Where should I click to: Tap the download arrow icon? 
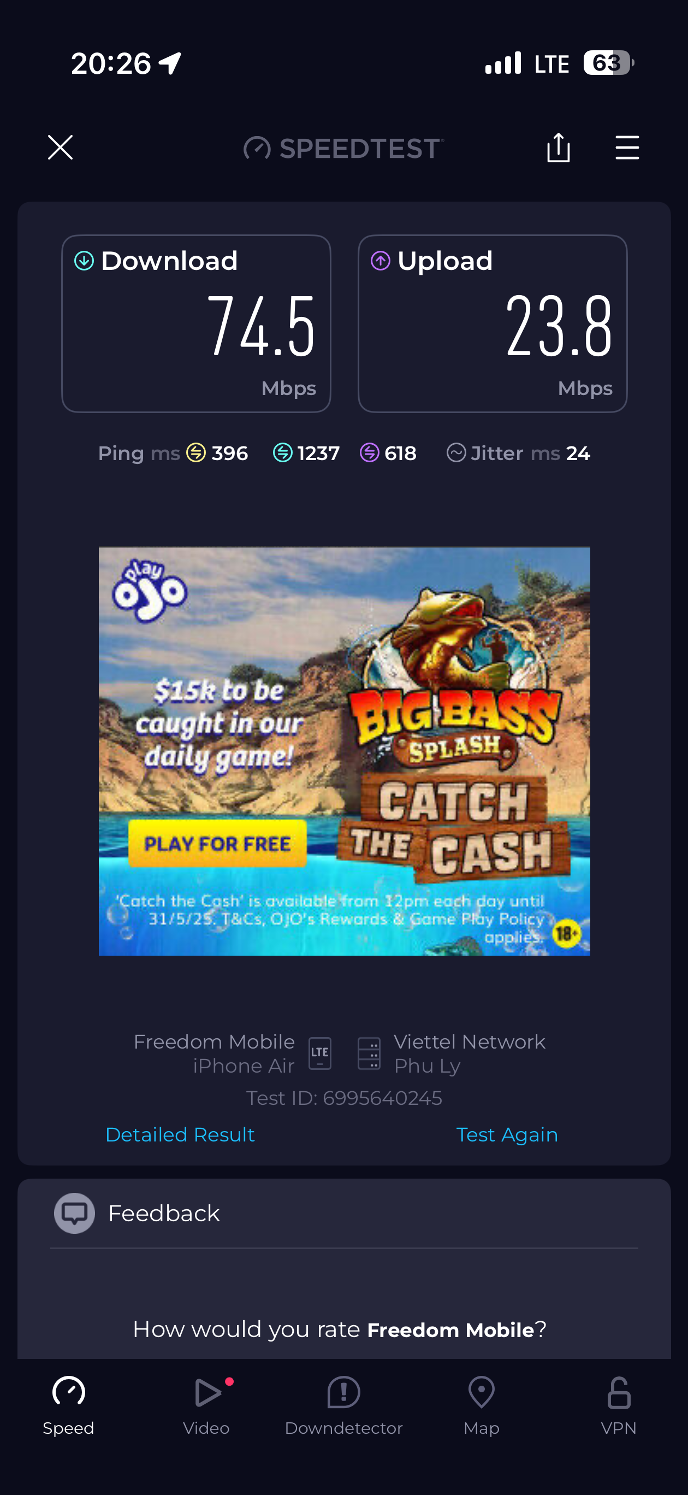click(x=84, y=261)
